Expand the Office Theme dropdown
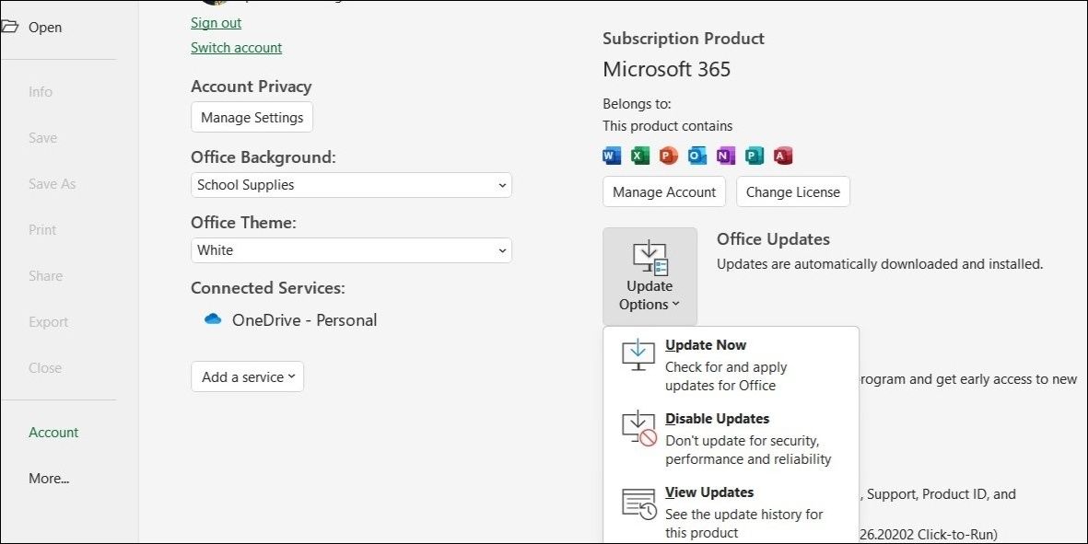 click(351, 250)
